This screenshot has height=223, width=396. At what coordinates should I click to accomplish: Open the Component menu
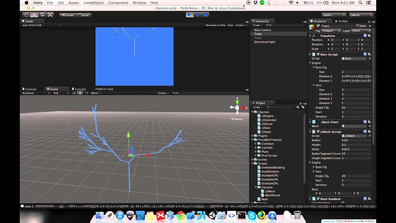[x=118, y=3]
